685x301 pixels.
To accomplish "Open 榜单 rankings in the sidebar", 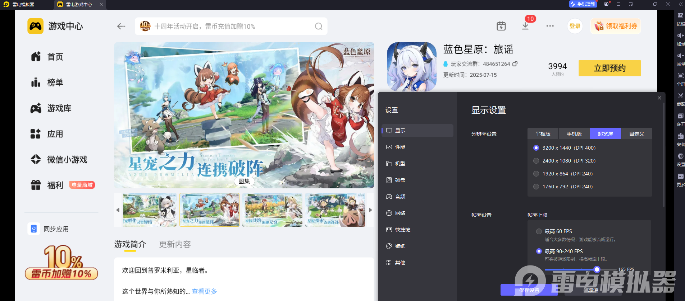I will pos(47,83).
